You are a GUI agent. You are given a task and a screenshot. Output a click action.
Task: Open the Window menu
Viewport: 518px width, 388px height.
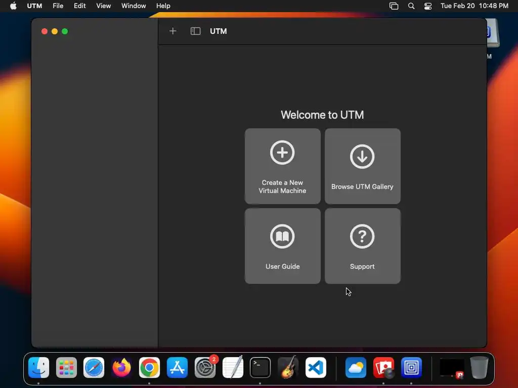point(134,6)
